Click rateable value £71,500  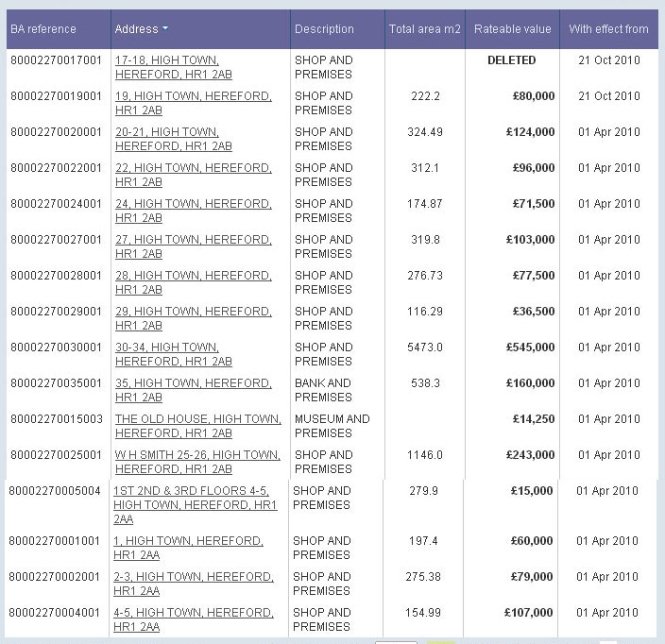coord(534,204)
